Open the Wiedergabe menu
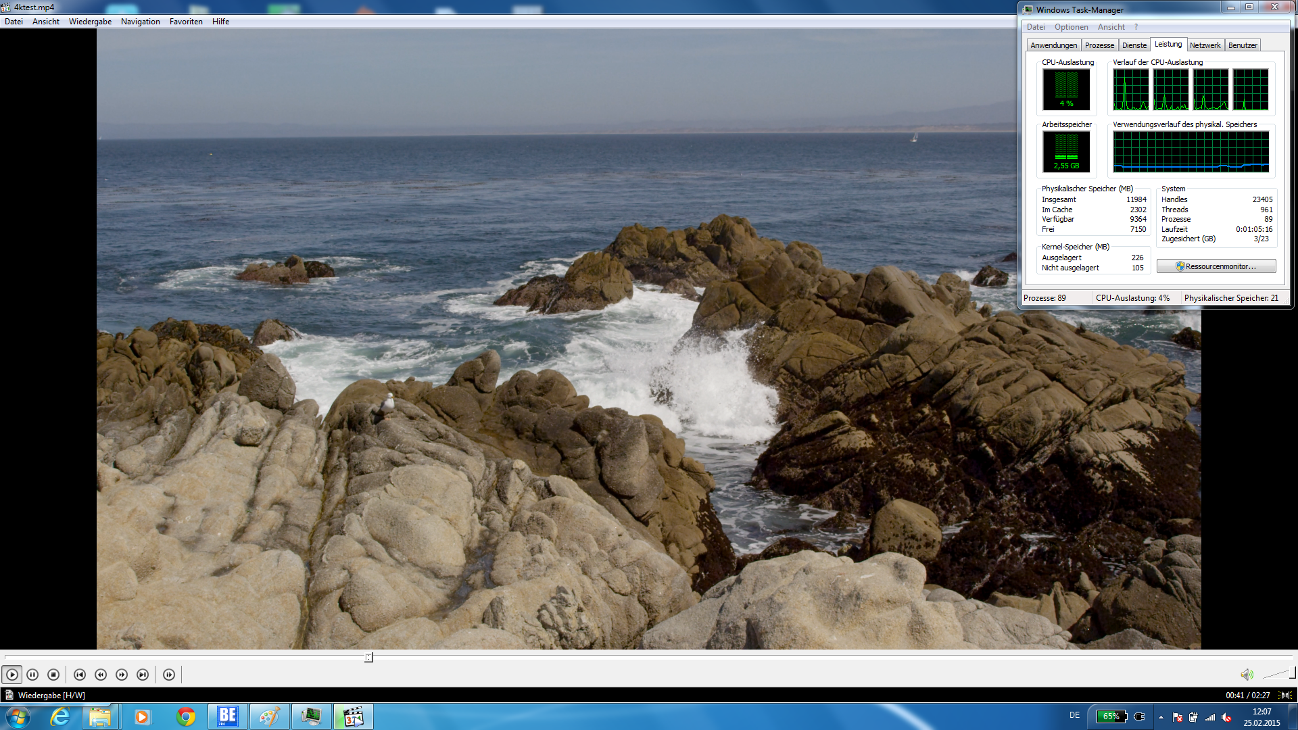Image resolution: width=1298 pixels, height=730 pixels. pos(90,22)
